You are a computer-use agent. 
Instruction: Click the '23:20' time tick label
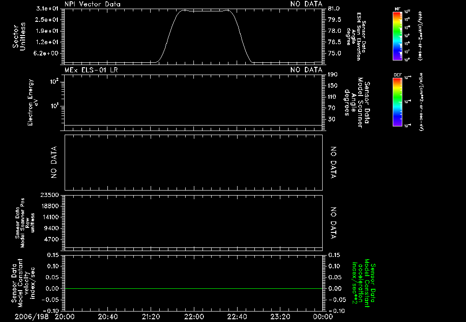click(x=280, y=317)
